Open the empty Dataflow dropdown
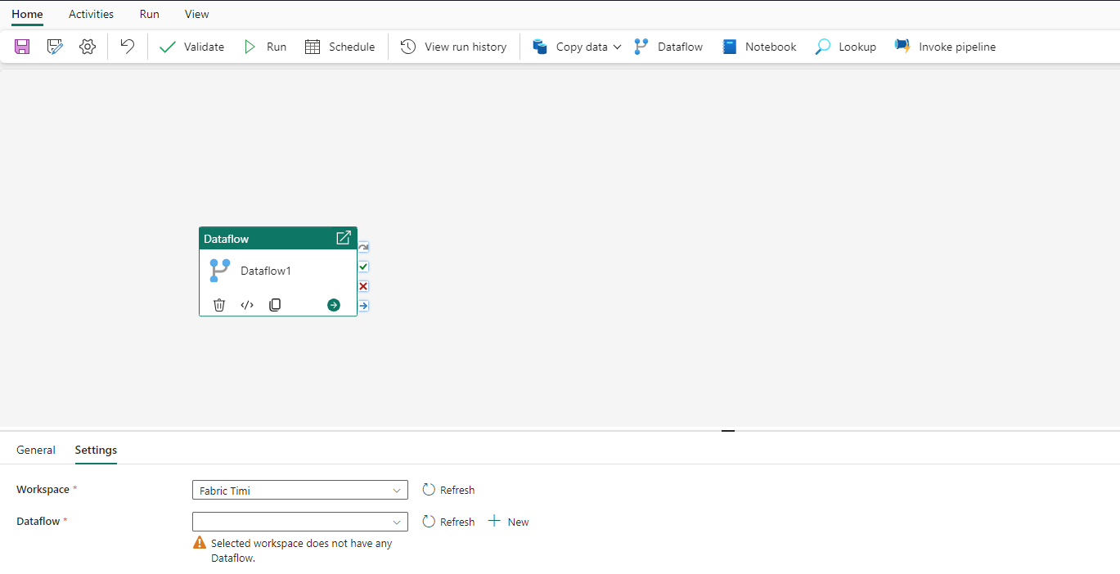Image resolution: width=1120 pixels, height=574 pixels. click(x=299, y=522)
